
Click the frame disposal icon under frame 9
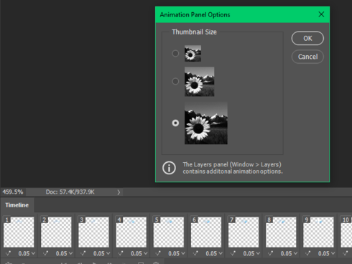click(x=308, y=253)
